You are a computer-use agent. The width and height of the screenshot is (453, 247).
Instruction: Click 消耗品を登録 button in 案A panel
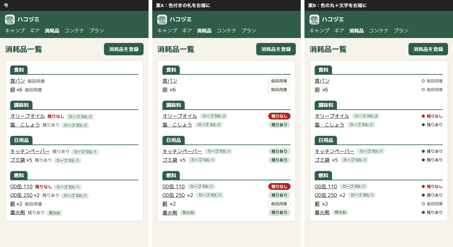[276, 49]
